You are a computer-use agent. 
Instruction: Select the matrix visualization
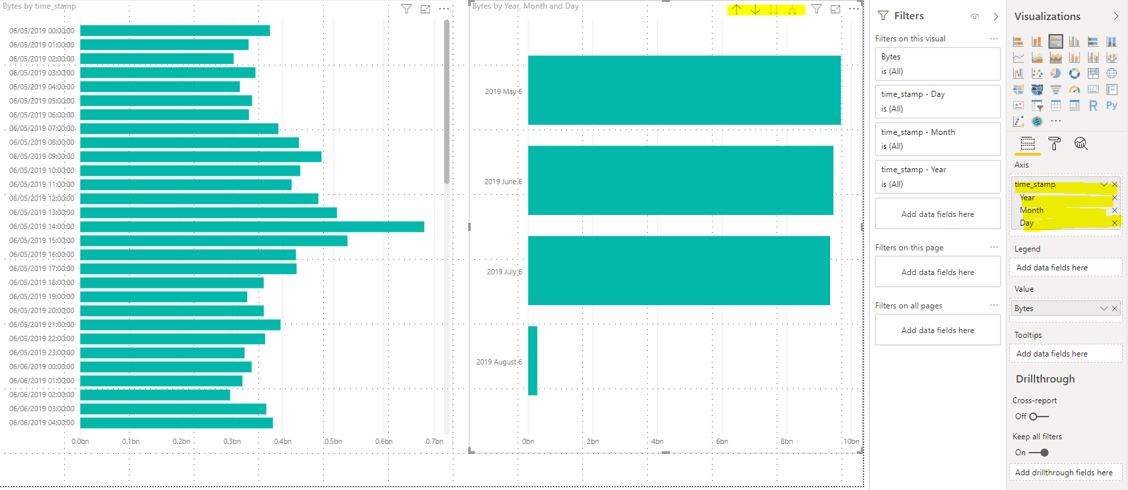pos(1074,105)
